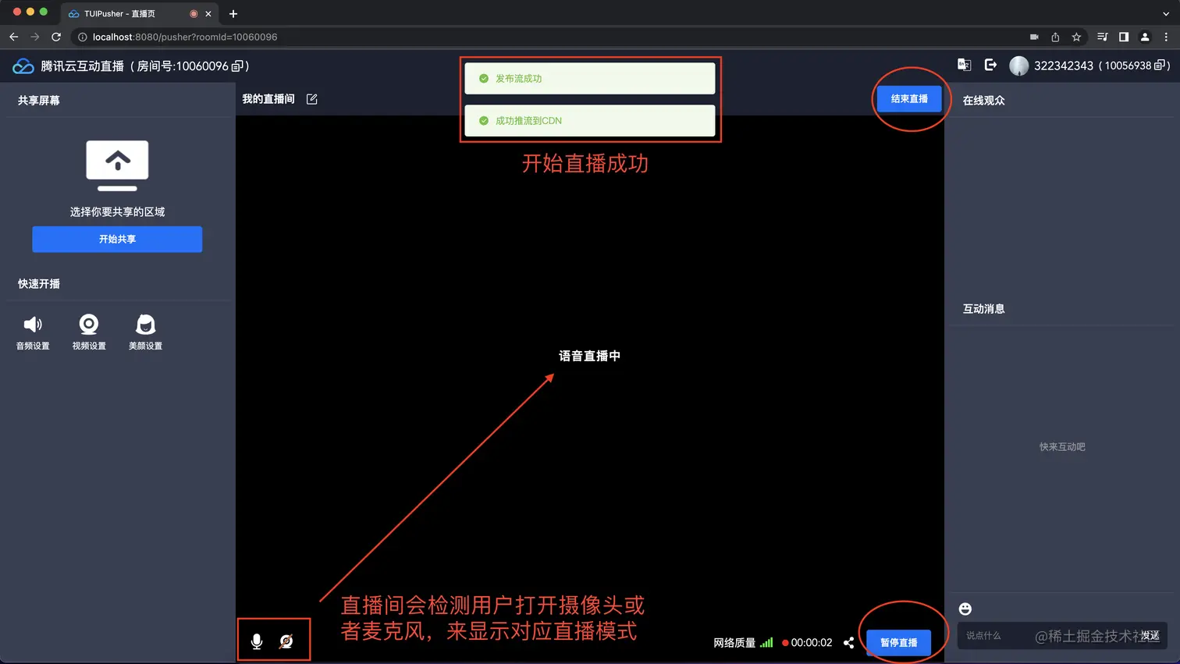Click the network quality signal icon
This screenshot has width=1180, height=664.
766,642
